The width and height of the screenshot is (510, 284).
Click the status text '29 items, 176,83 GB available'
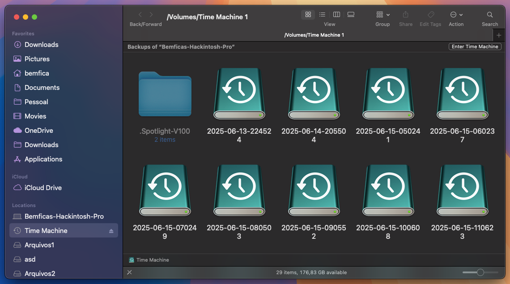tap(311, 272)
